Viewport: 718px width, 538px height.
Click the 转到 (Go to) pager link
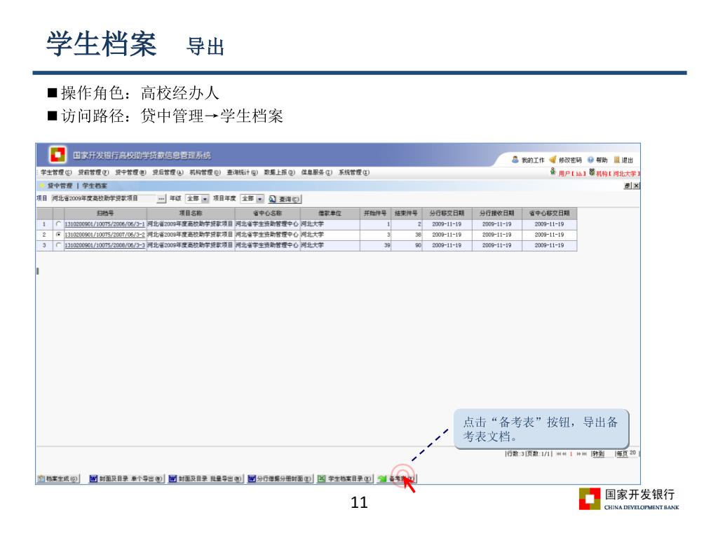598,454
